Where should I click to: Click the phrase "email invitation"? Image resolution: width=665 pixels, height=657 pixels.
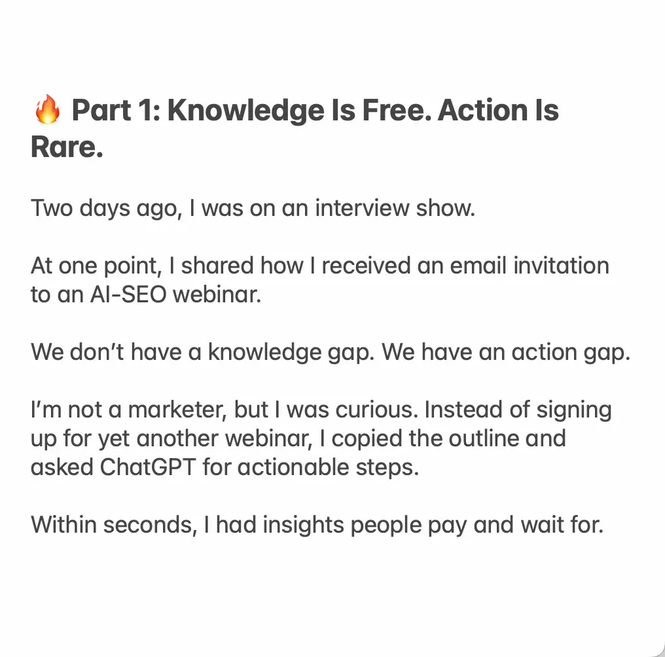point(530,266)
